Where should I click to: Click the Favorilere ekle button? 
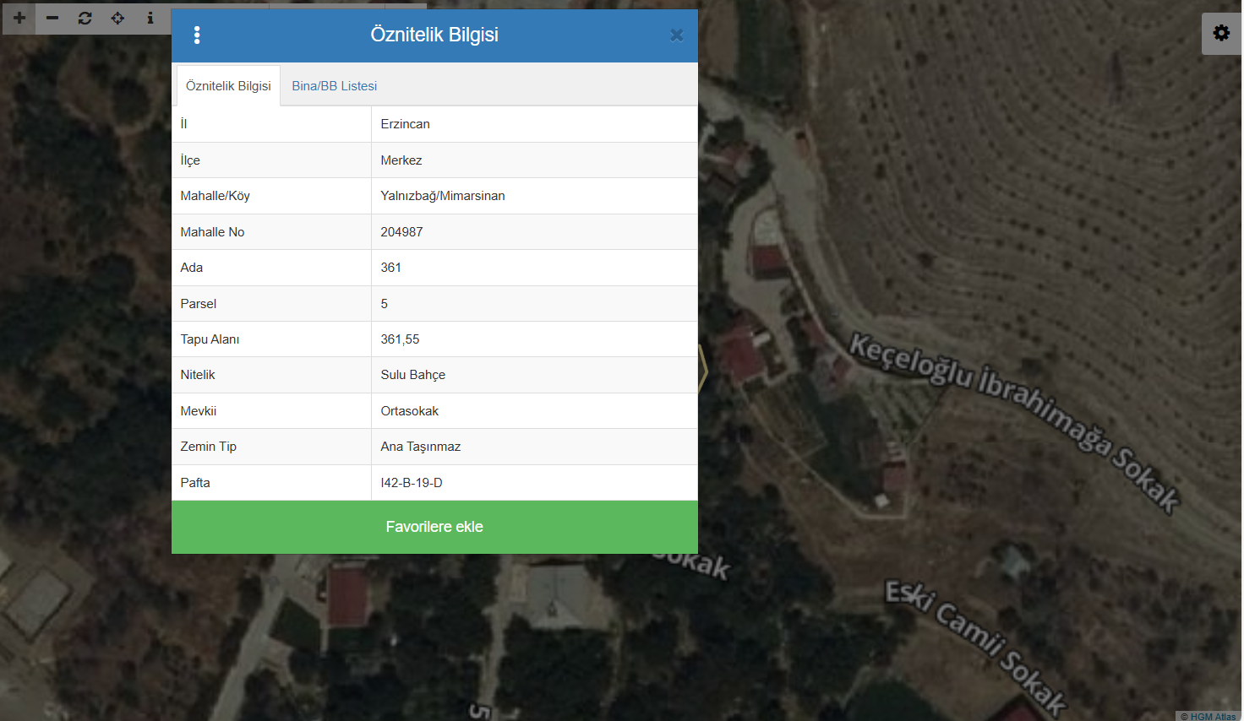(x=434, y=527)
